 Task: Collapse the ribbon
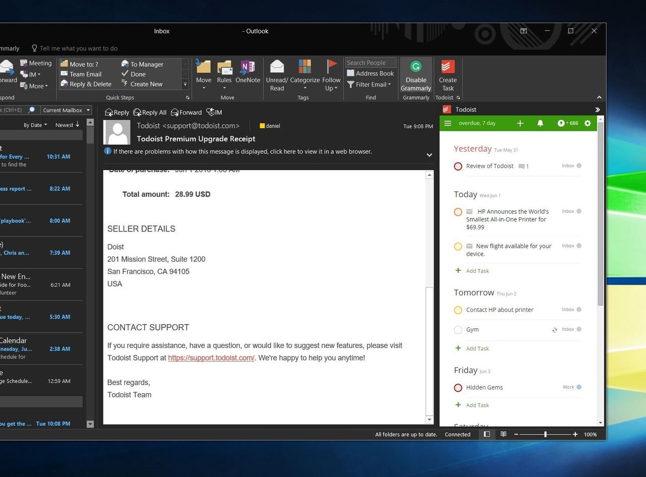[x=599, y=97]
